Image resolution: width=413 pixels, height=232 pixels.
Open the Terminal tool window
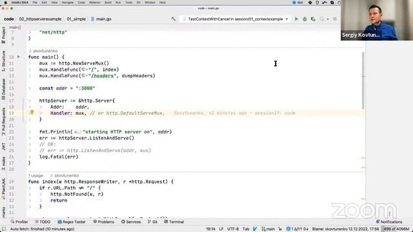click(174, 222)
